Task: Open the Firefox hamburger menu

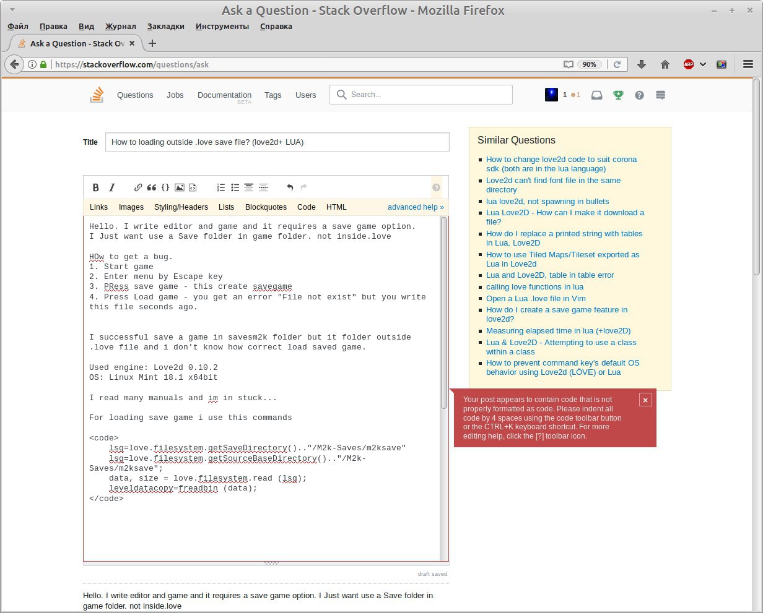Action: pos(748,64)
